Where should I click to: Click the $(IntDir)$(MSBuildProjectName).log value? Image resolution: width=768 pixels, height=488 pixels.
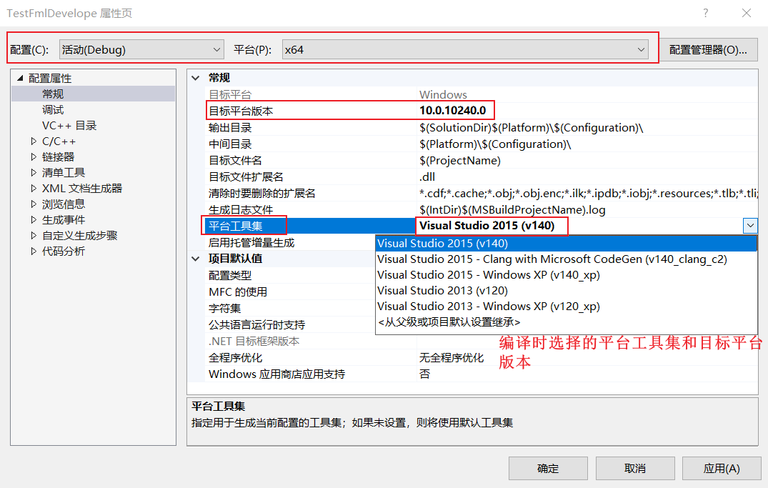click(x=512, y=209)
